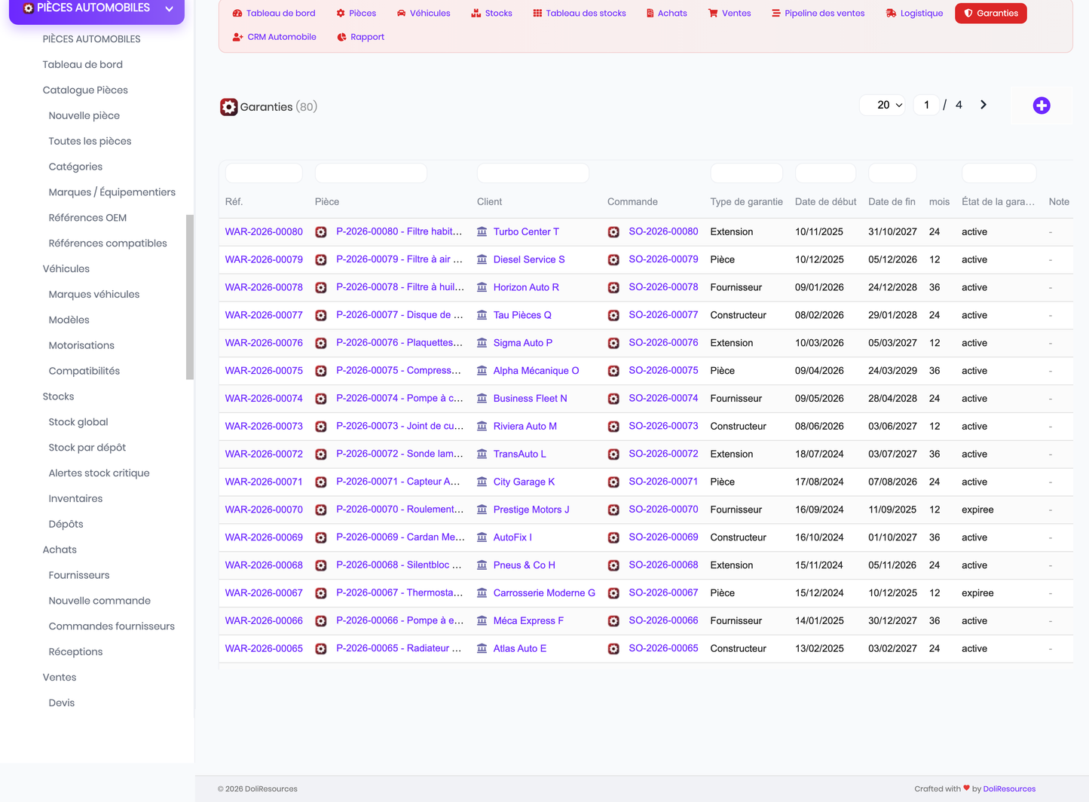Open Alertes stock critique in sidebar
Image resolution: width=1089 pixels, height=802 pixels.
99,473
